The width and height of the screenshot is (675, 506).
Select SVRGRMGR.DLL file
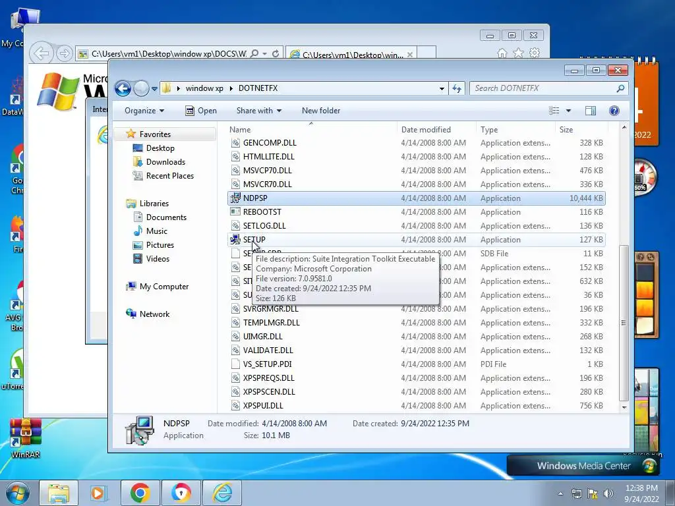pos(270,309)
